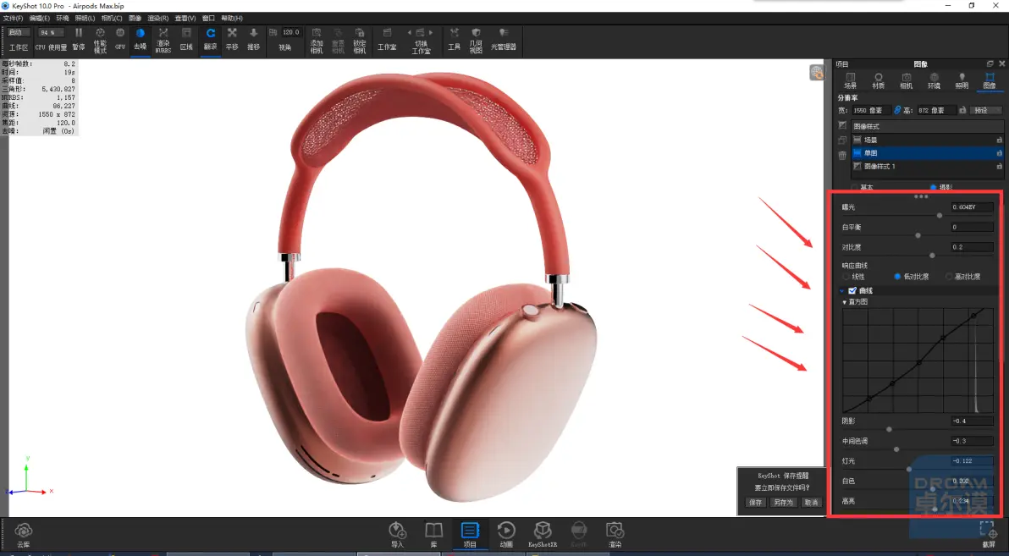Open the Edit (编辑) menu
Viewport: 1009px width, 556px height.
coord(39,18)
